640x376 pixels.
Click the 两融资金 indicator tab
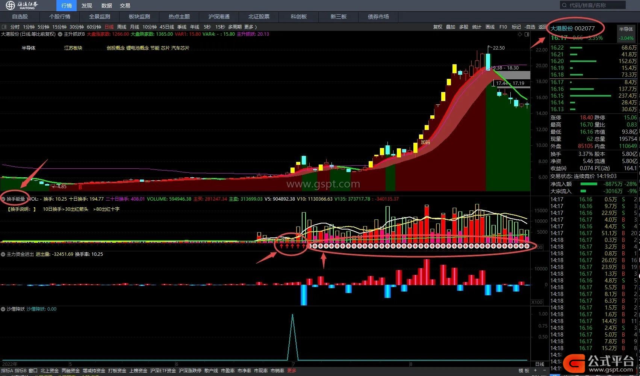pos(71,371)
